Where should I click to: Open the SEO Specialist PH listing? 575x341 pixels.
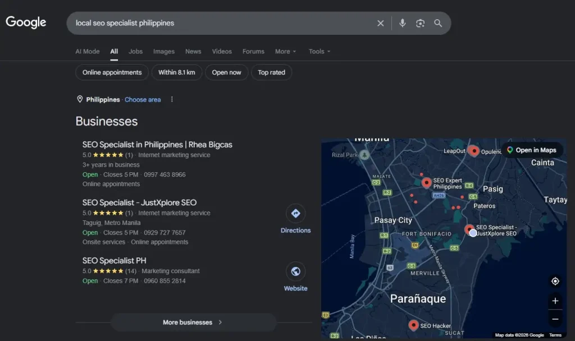click(115, 261)
